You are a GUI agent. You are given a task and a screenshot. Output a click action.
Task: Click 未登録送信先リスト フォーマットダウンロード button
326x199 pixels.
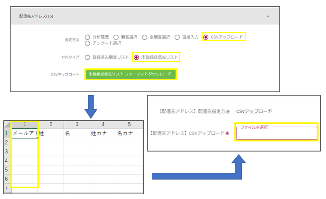click(130, 75)
